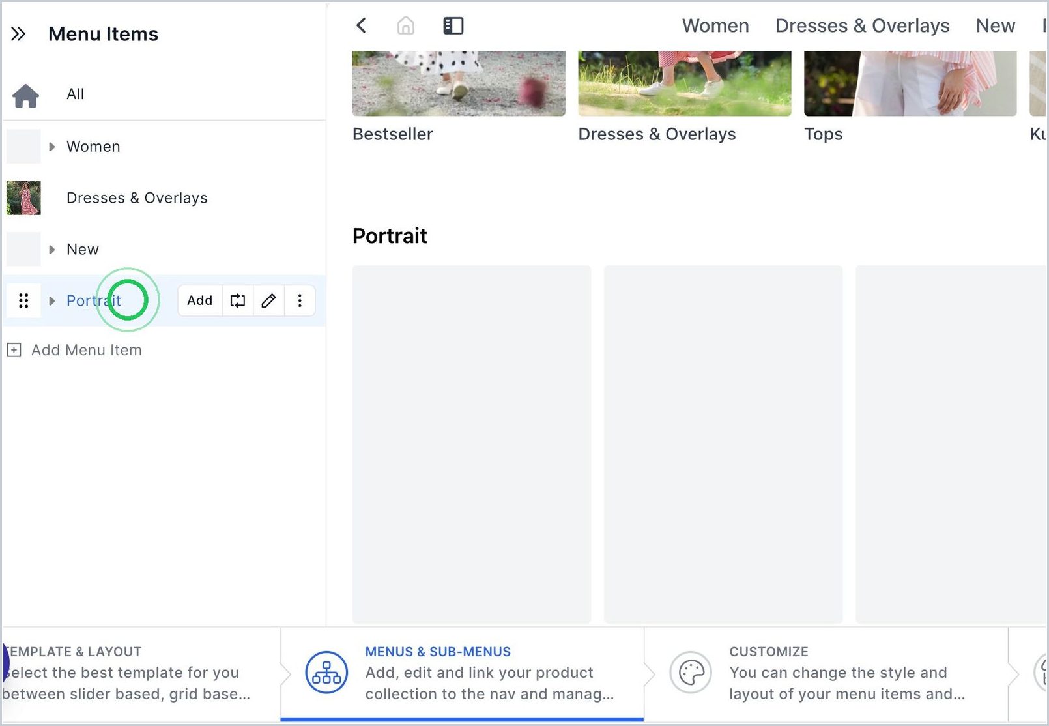The height and width of the screenshot is (726, 1049).
Task: Select the Women row label
Action: click(93, 147)
